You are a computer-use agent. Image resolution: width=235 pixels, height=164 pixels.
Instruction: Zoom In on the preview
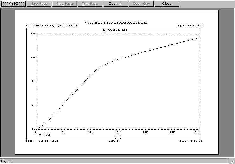tap(115, 4)
